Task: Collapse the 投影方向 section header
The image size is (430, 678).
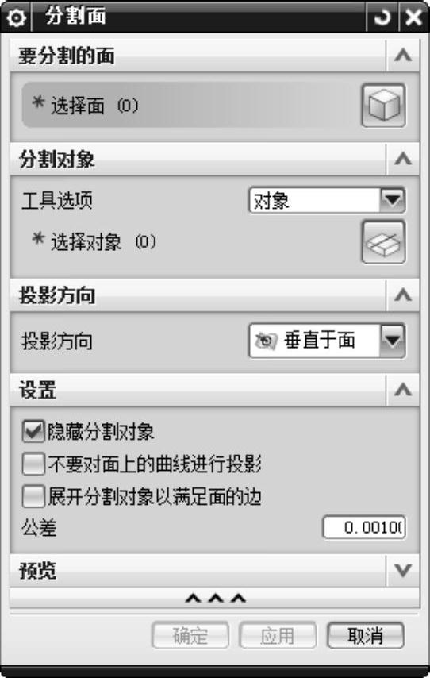Action: coord(403,295)
